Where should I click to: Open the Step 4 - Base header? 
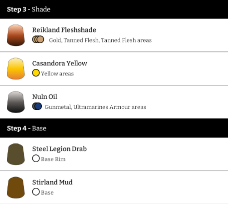point(114,128)
